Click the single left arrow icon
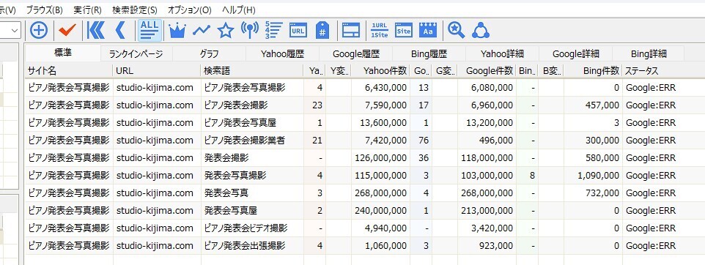 [120, 30]
